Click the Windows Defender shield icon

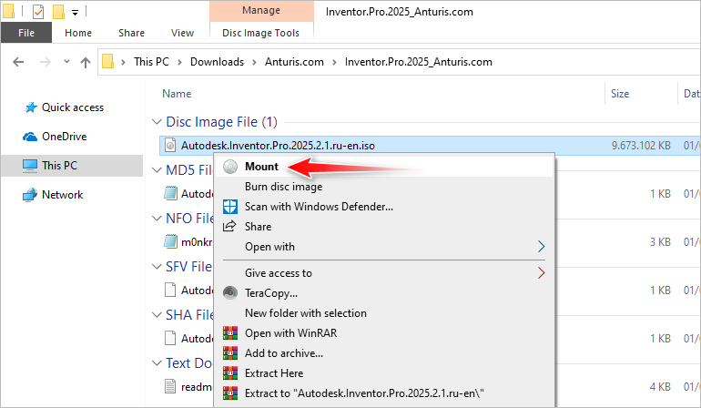pyautogui.click(x=229, y=207)
